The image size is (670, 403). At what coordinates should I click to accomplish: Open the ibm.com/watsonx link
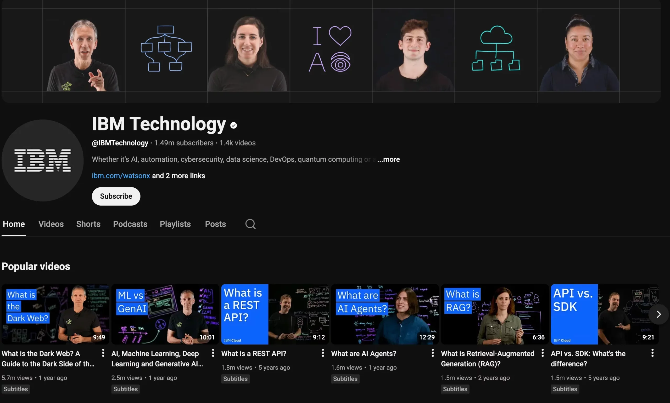(121, 175)
